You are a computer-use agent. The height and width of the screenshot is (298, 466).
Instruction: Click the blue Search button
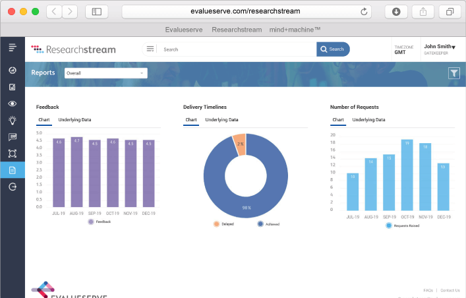click(333, 49)
